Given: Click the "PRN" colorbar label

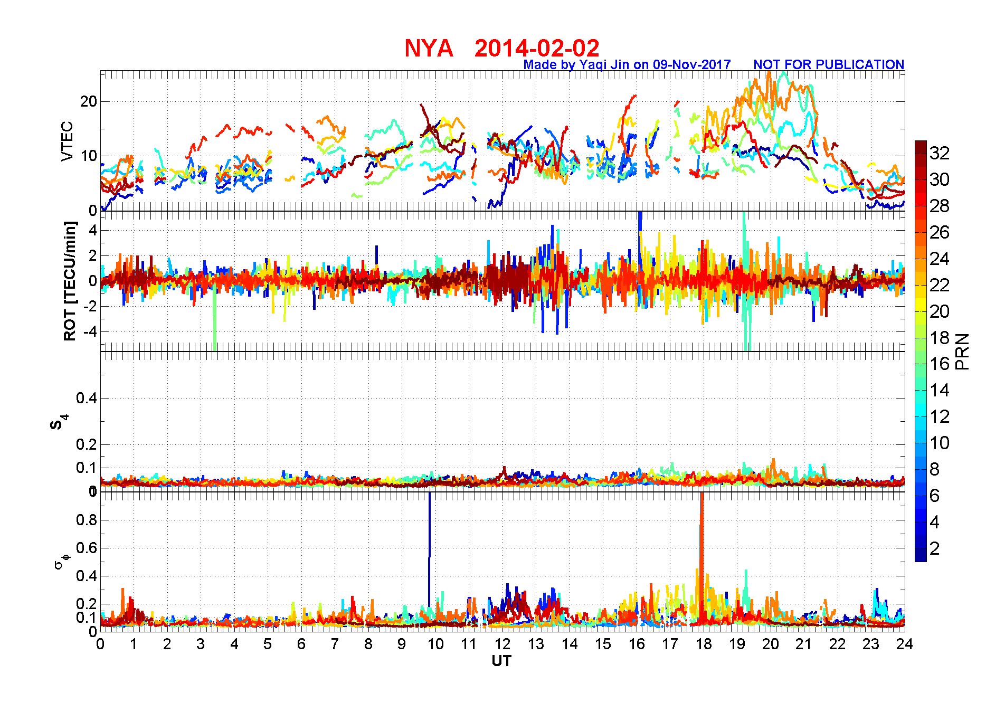Looking at the screenshot, I should 963,352.
